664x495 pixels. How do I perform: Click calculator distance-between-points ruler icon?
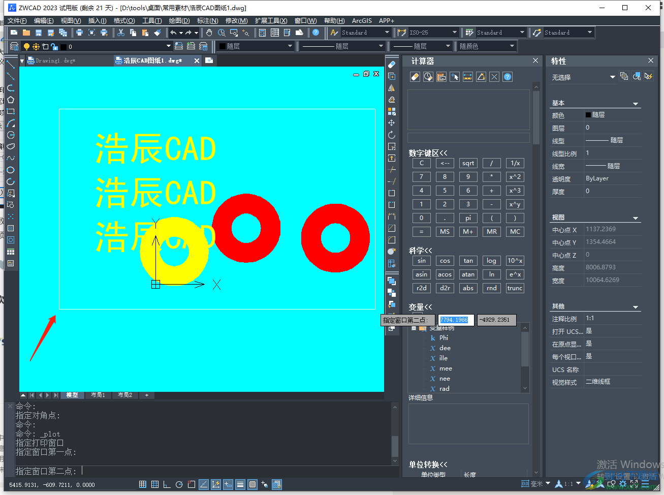click(468, 77)
